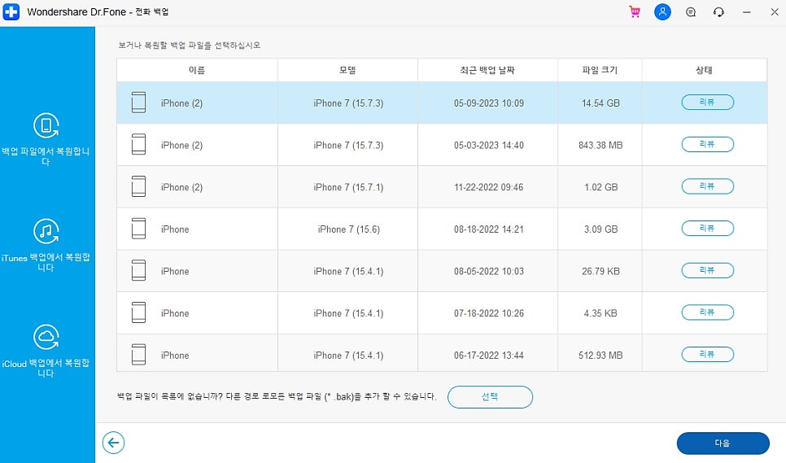Click the 상태 column header
The width and height of the screenshot is (786, 463).
705,70
